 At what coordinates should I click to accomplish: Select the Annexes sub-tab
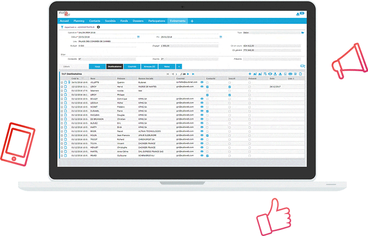149,66
